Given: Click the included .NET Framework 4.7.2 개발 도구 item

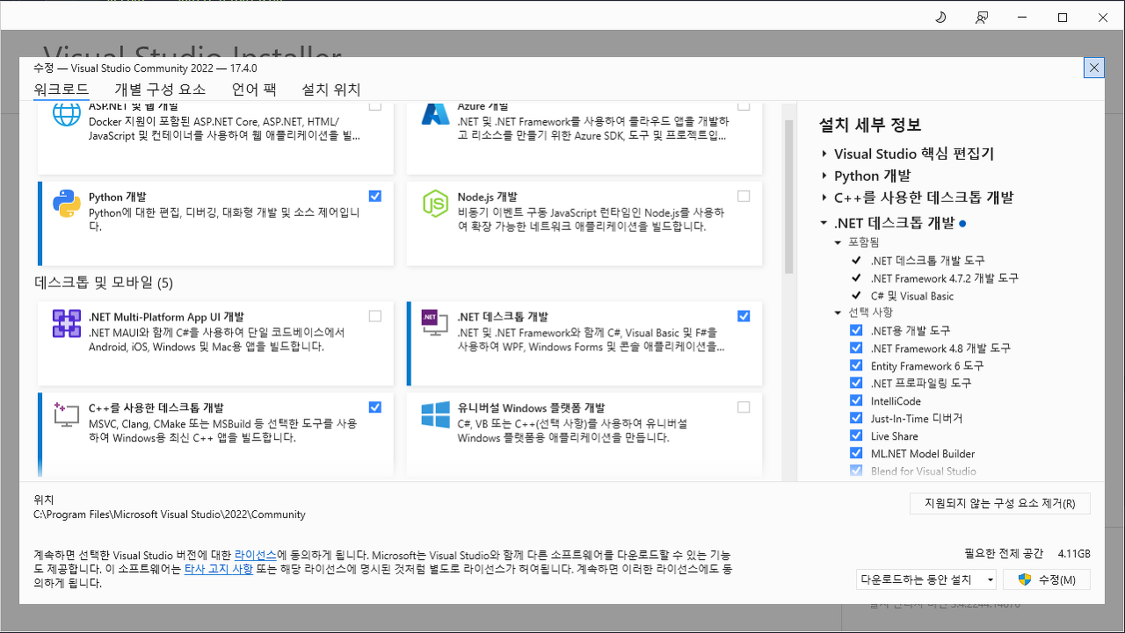Looking at the screenshot, I should (944, 277).
